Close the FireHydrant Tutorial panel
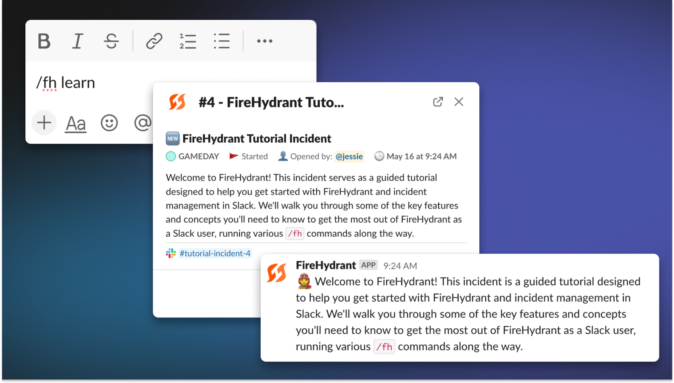This screenshot has width=674, height=383. coord(459,102)
